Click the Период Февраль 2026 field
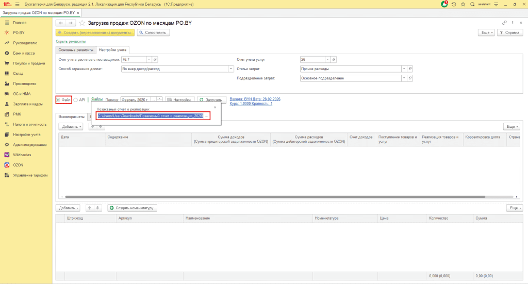 coord(136,100)
